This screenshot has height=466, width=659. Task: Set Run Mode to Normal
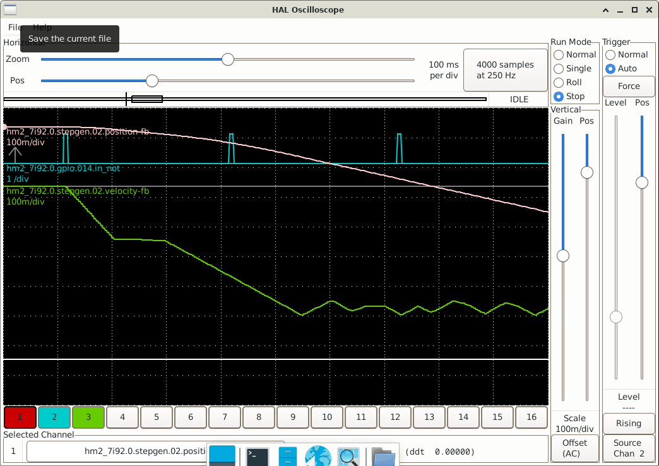pyautogui.click(x=575, y=55)
